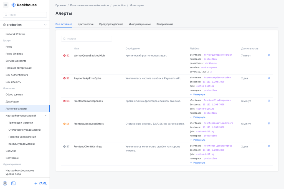Expand labels of the FrontendClientWarnings alert
Screen dimensions: 284x189
coord(197,163)
